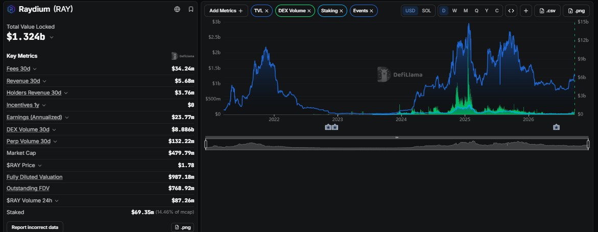Click the plus icon beside embed button
The height and width of the screenshot is (232, 598).
pyautogui.click(x=525, y=11)
